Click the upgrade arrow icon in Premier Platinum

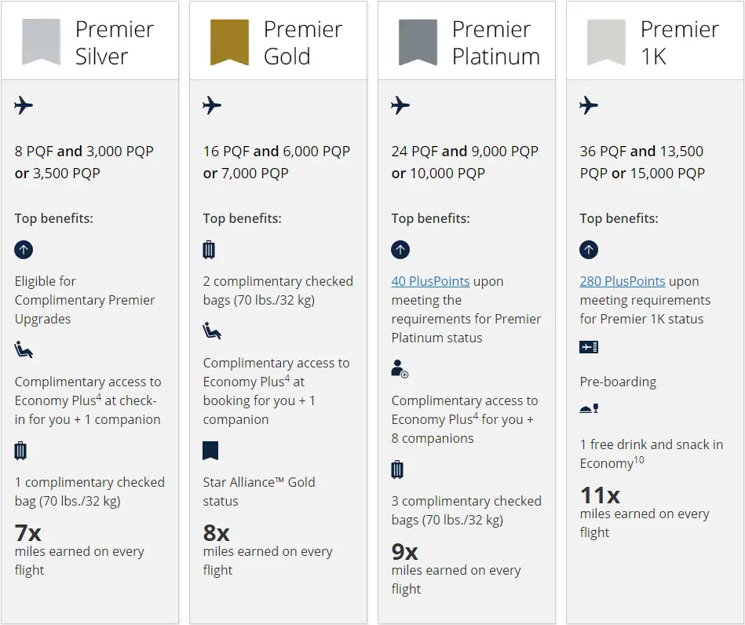tap(400, 250)
